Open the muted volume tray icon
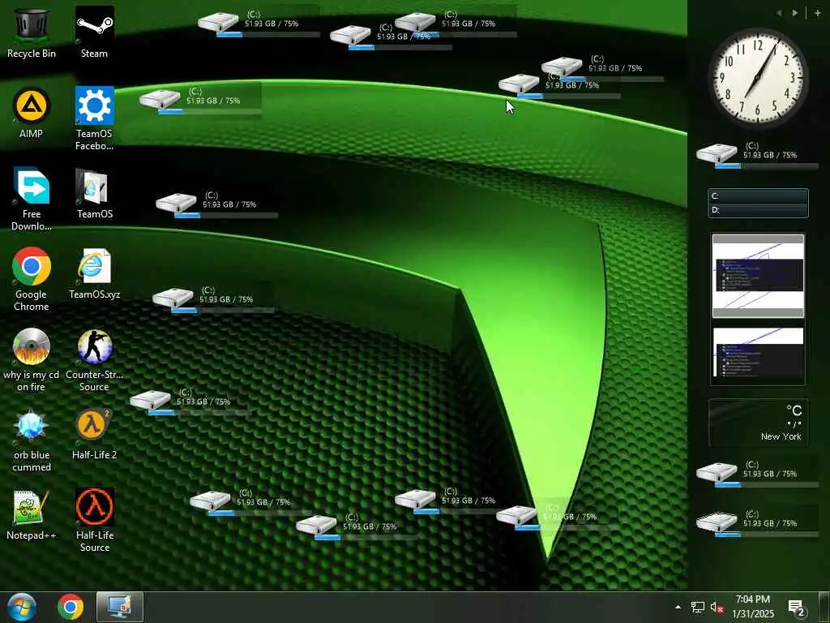 pyautogui.click(x=717, y=607)
